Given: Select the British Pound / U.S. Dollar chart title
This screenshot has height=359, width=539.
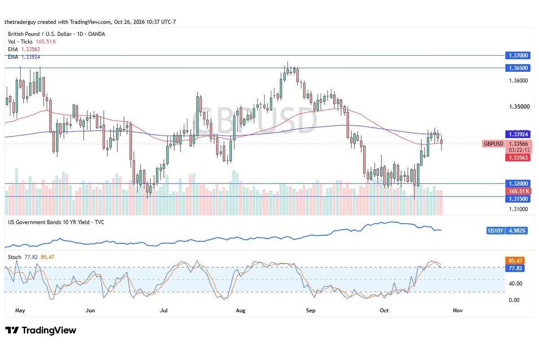Looking at the screenshot, I should pos(57,34).
